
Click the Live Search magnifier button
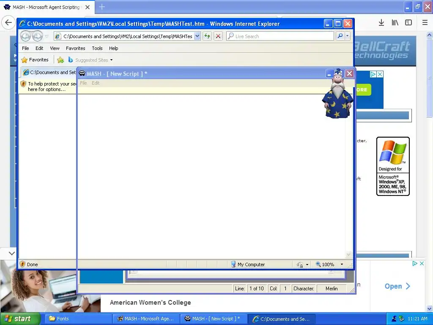(340, 36)
